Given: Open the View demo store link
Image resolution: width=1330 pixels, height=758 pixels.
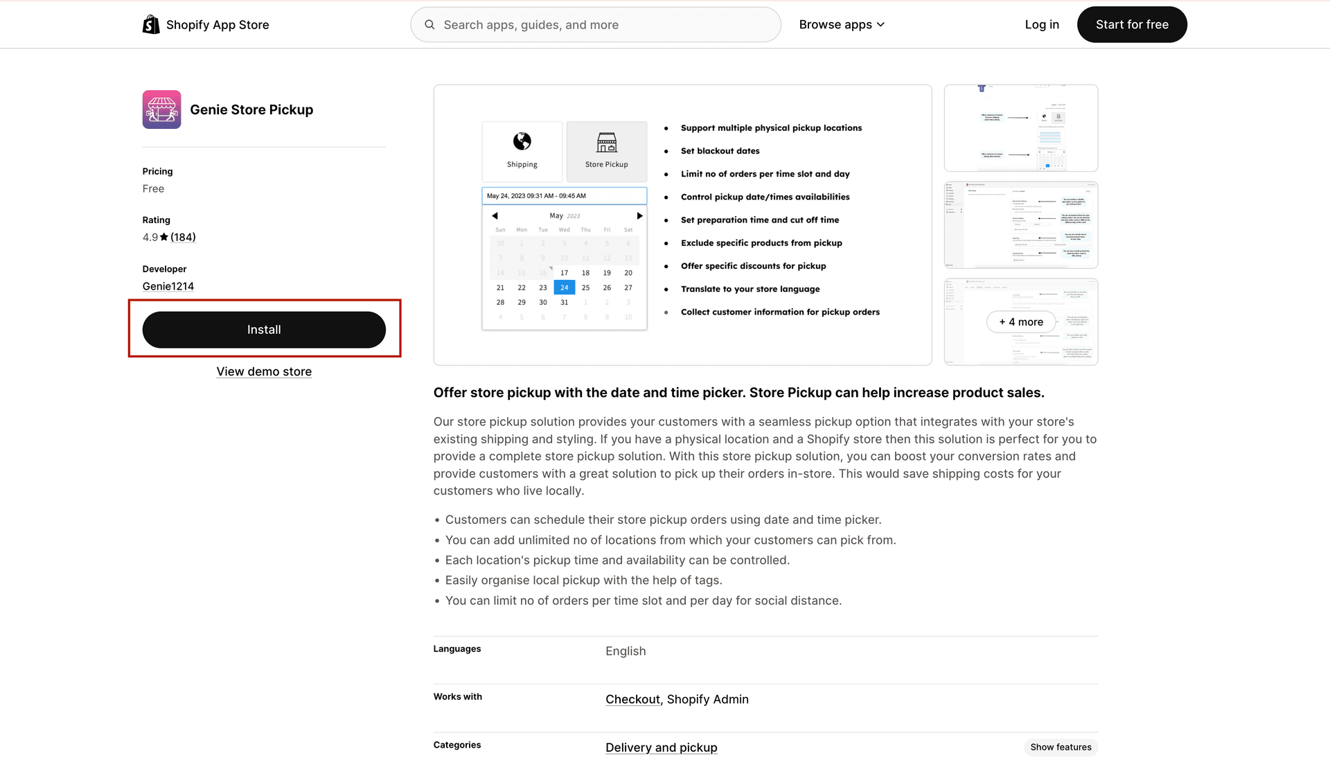Looking at the screenshot, I should click(x=264, y=371).
